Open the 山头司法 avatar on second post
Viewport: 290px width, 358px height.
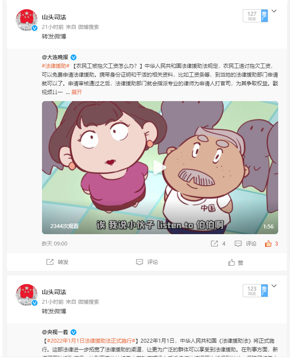pyautogui.click(x=27, y=295)
